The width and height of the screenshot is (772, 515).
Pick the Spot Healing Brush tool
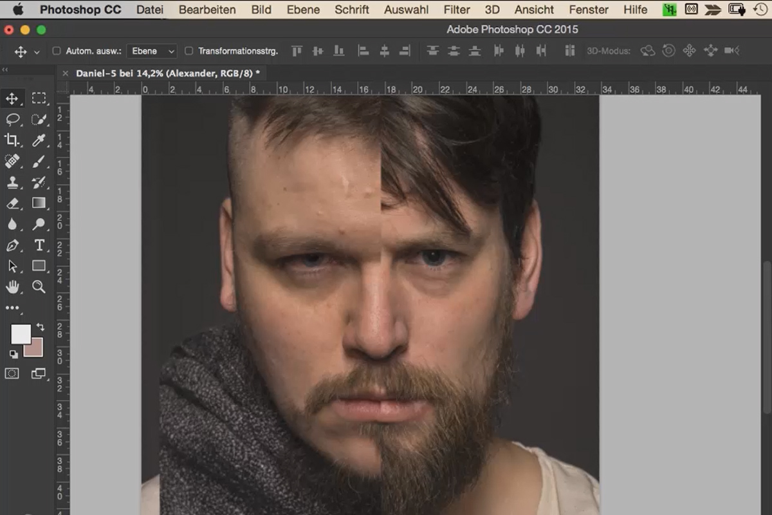point(14,161)
